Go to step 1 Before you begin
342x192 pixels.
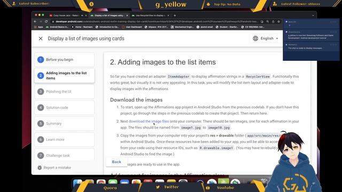click(x=64, y=60)
